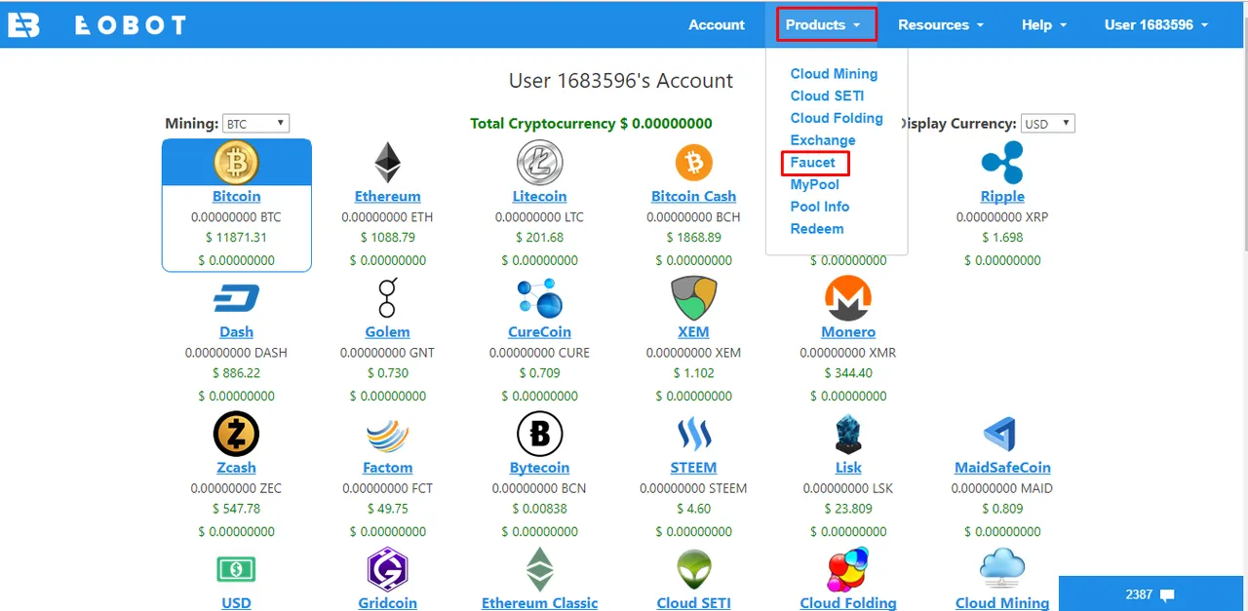Select Cloud SETI from the Products menu
This screenshot has height=611, width=1248.
point(827,95)
